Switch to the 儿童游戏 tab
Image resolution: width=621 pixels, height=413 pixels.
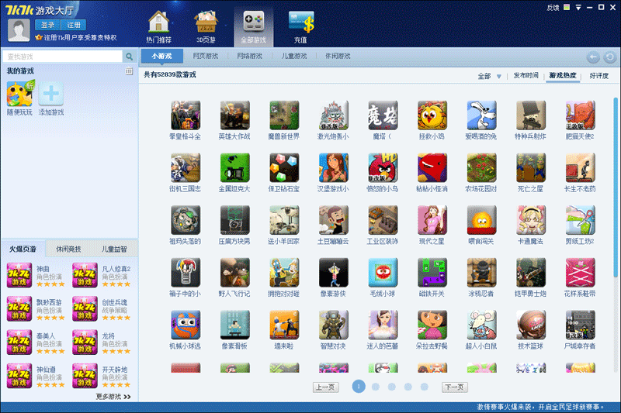[294, 56]
